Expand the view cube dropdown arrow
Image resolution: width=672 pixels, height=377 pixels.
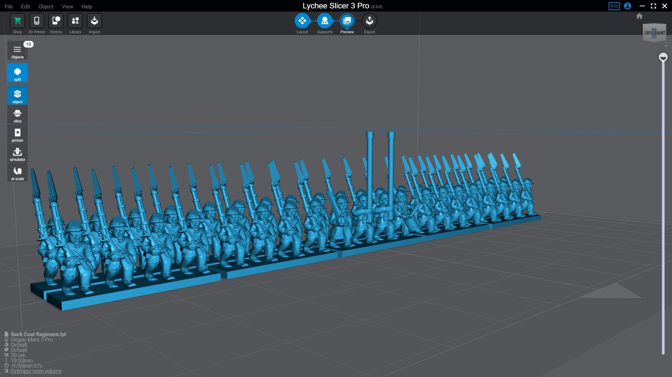tap(666, 46)
